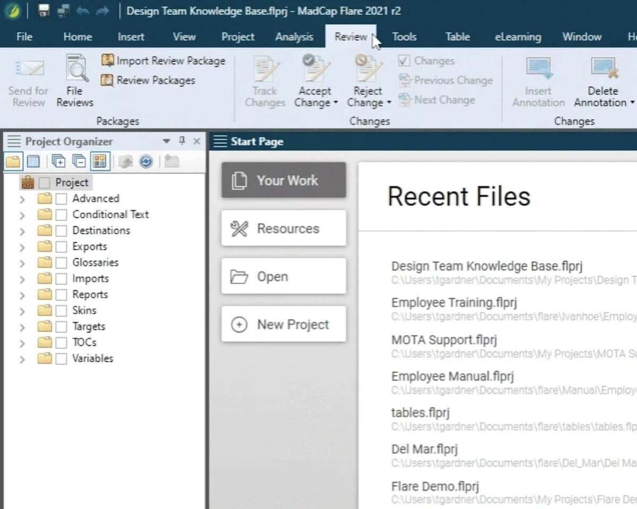
Task: Click the Accept Change icon
Action: click(316, 69)
